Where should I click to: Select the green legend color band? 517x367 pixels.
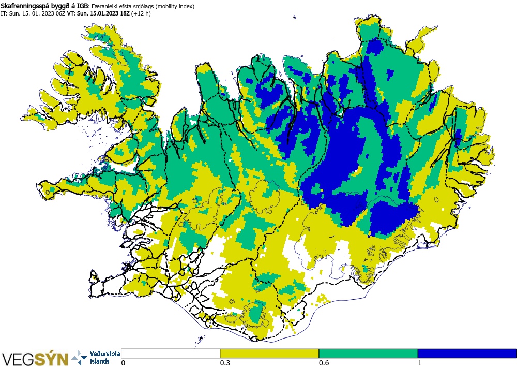click(x=368, y=354)
